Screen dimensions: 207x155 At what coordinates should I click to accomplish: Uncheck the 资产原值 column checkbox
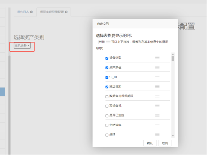tap(107, 68)
